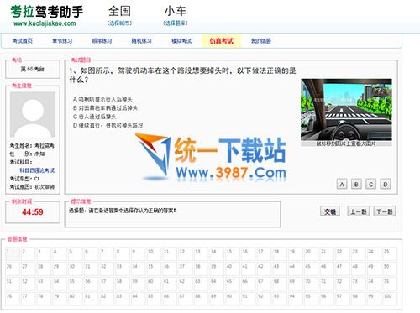Open the 选择题库 selector under 小车
This screenshot has width=420, height=313.
(x=176, y=23)
